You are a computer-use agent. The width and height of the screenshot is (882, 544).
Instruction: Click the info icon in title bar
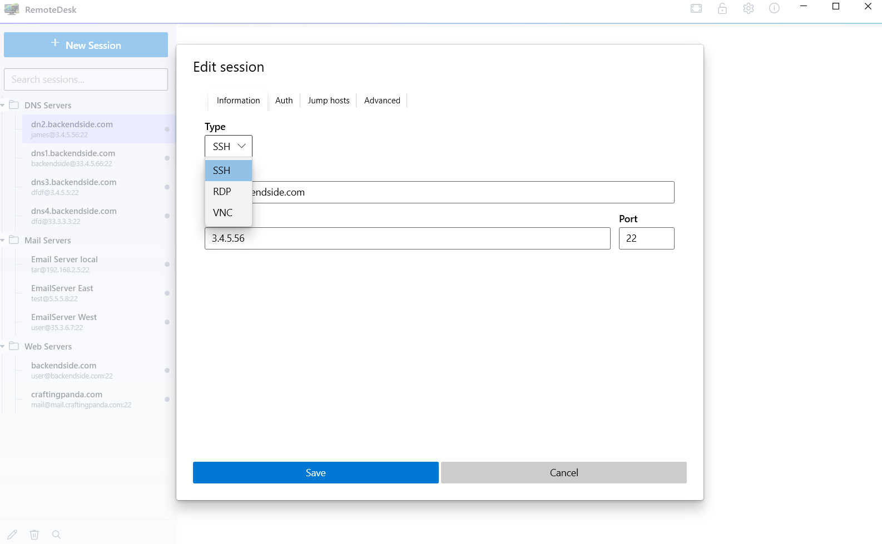click(x=774, y=8)
